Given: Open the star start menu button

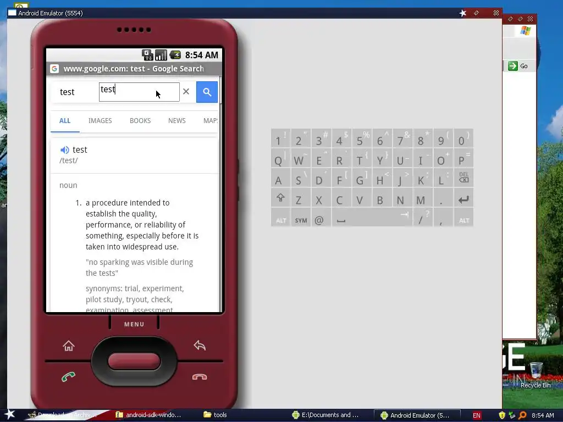Looking at the screenshot, I should (x=9, y=414).
